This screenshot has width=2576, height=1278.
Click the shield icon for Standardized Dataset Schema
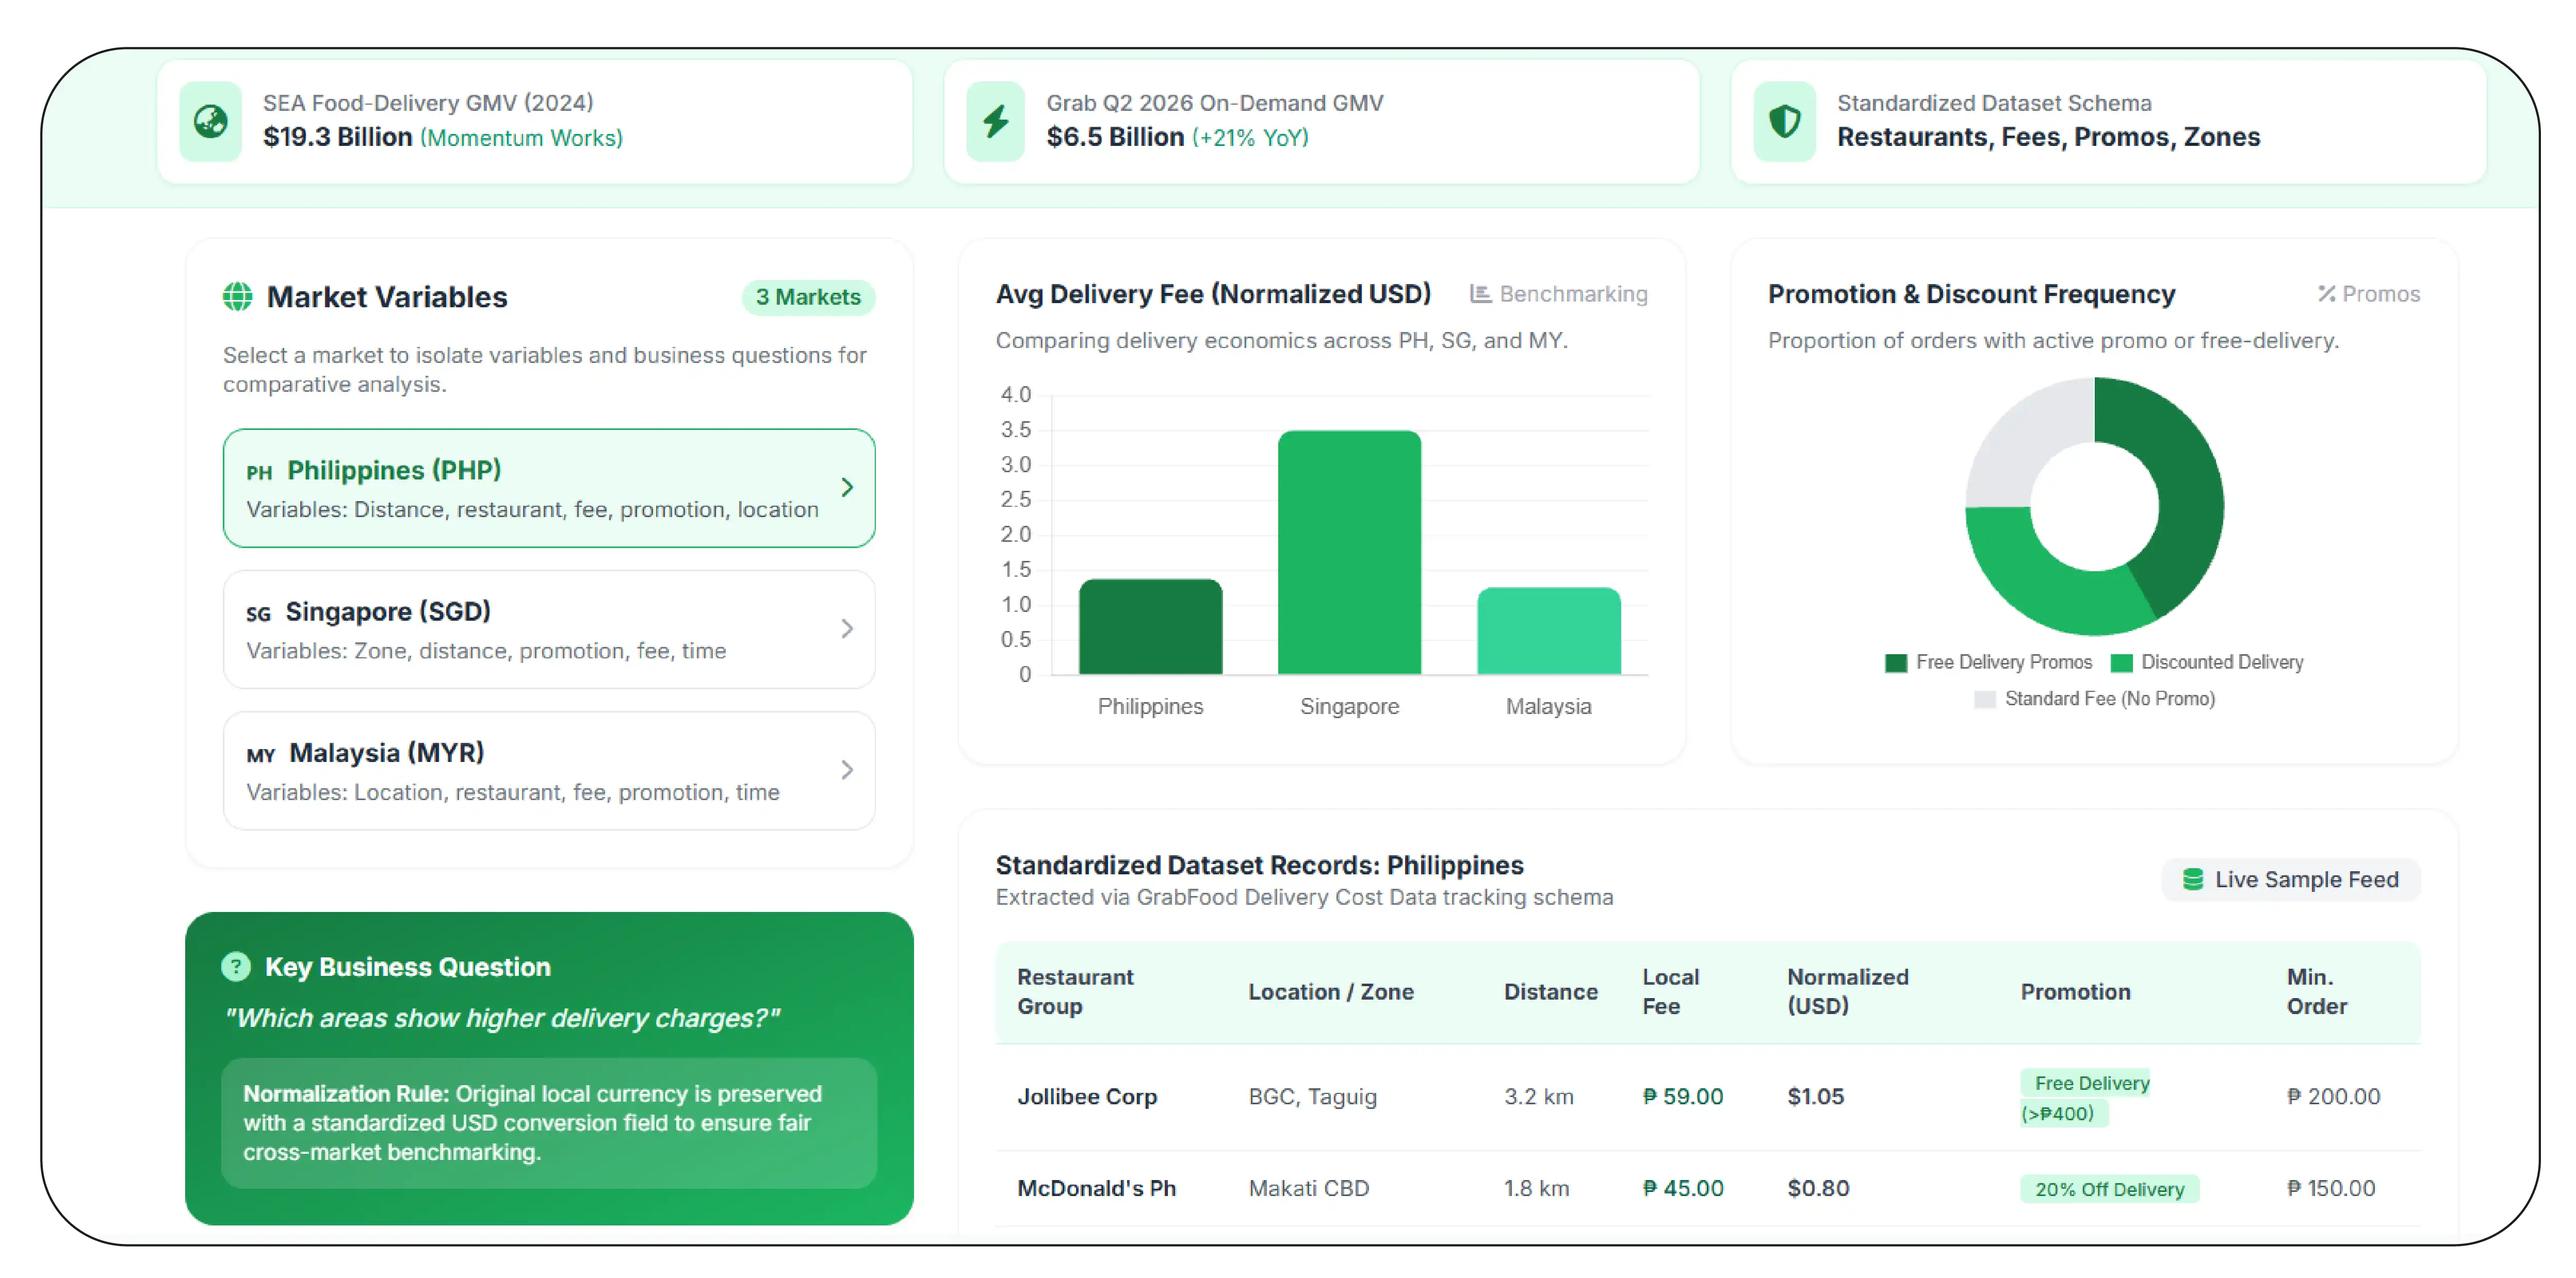point(1785,121)
